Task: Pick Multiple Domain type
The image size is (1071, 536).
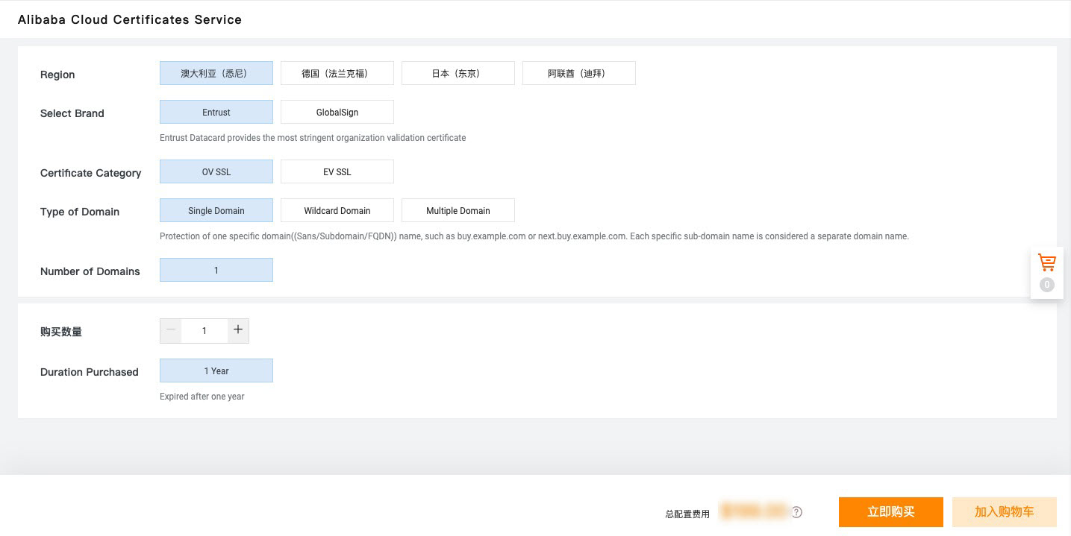Action: 458,210
